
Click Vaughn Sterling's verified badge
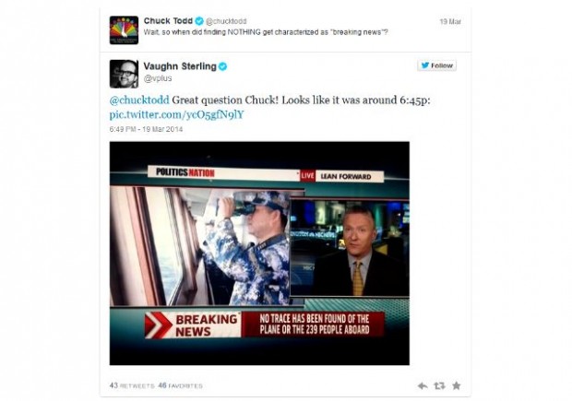point(223,66)
